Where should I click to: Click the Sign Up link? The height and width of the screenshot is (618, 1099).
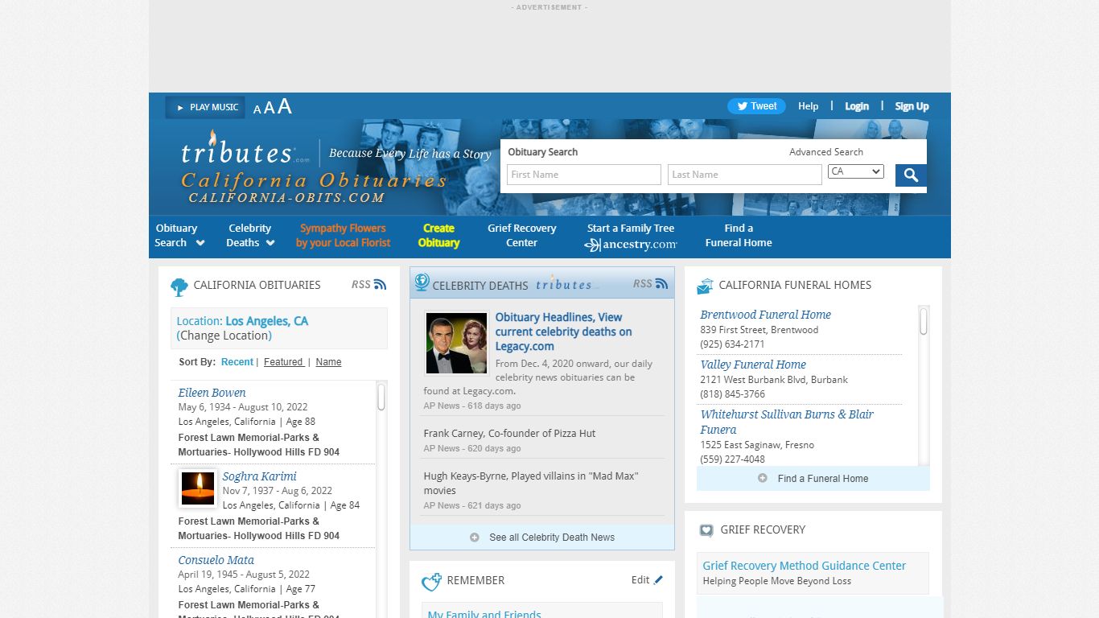point(912,106)
